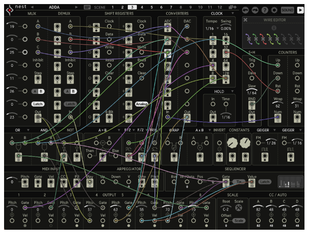The image size is (309, 232).
Task: Switch to scene 5
Action: [151, 7]
